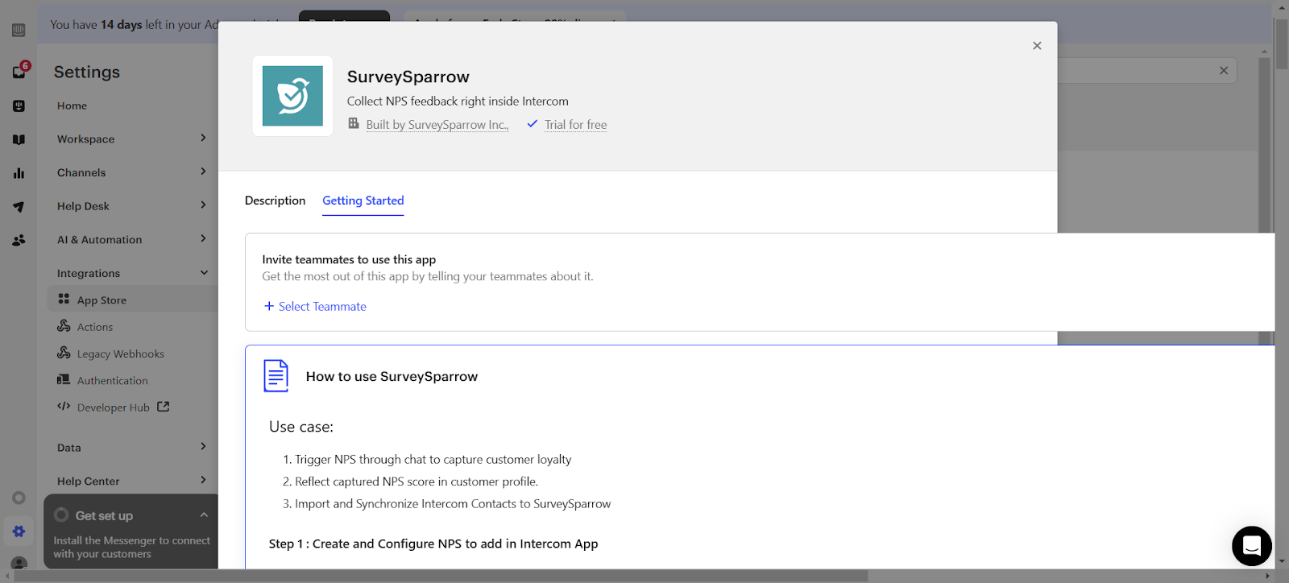The height and width of the screenshot is (583, 1289).
Task: Close the SurveySparrow app dialog
Action: [x=1037, y=46]
